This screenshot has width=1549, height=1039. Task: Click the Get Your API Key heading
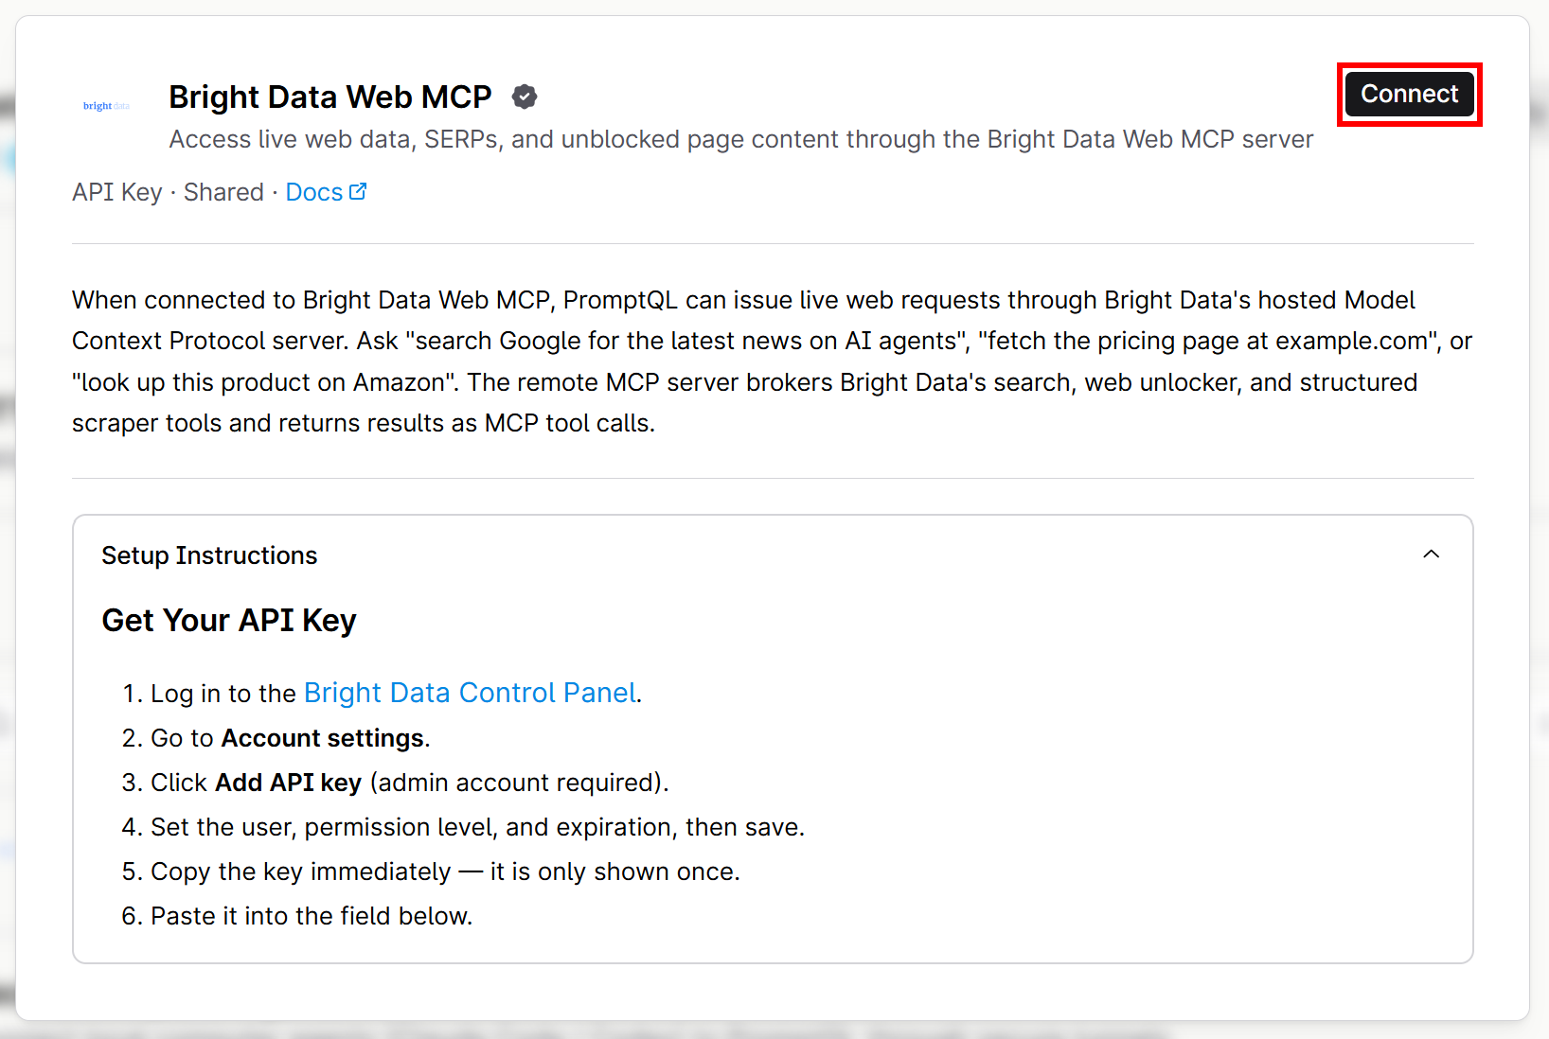(229, 621)
